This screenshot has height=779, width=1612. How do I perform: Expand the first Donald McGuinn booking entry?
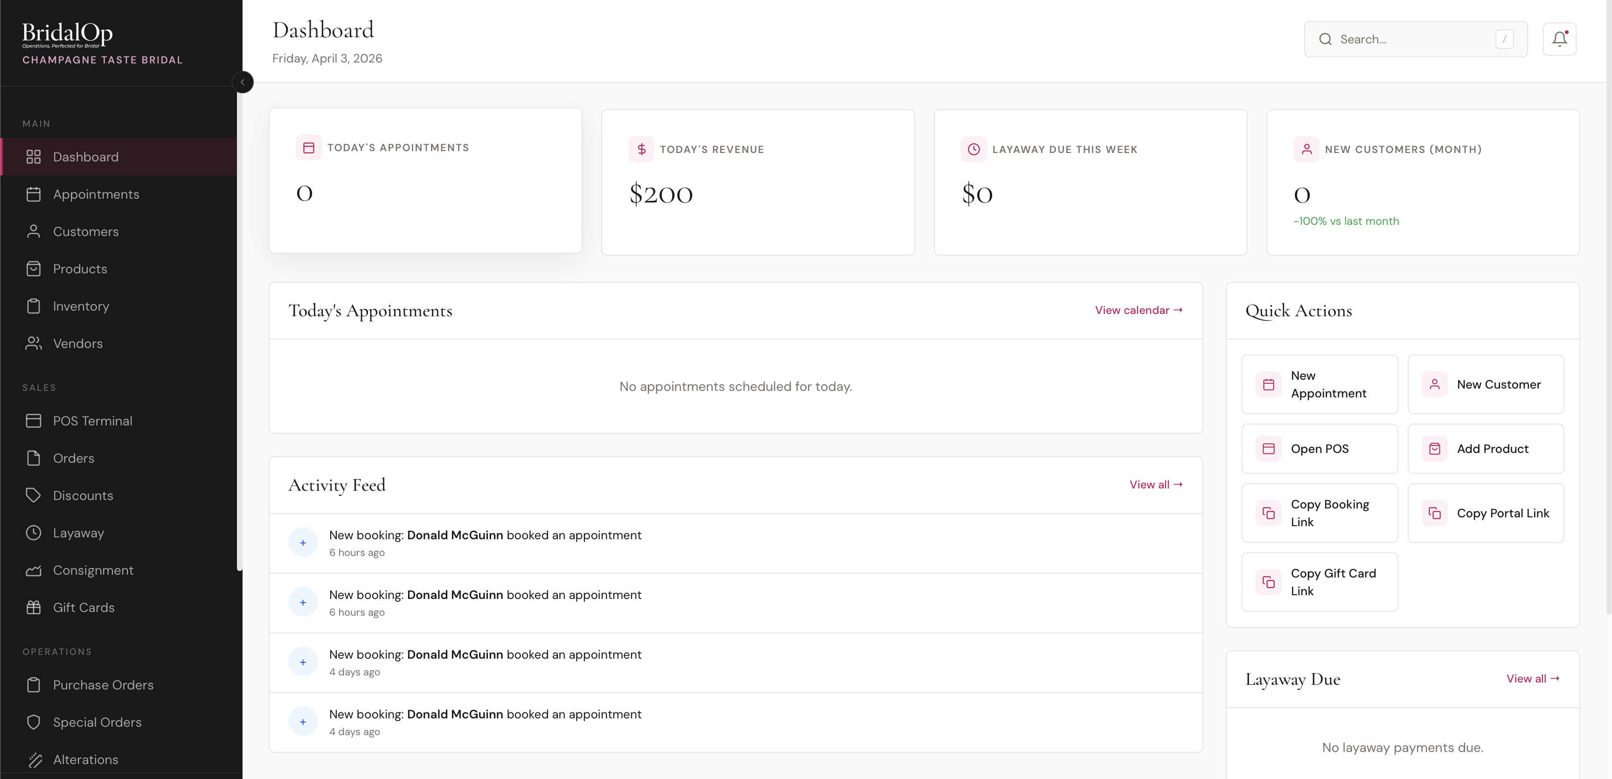point(303,543)
